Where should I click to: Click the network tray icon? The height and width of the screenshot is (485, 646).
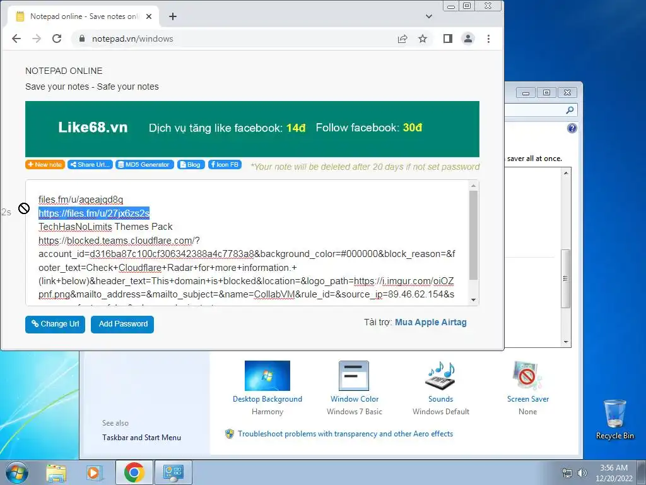(567, 473)
